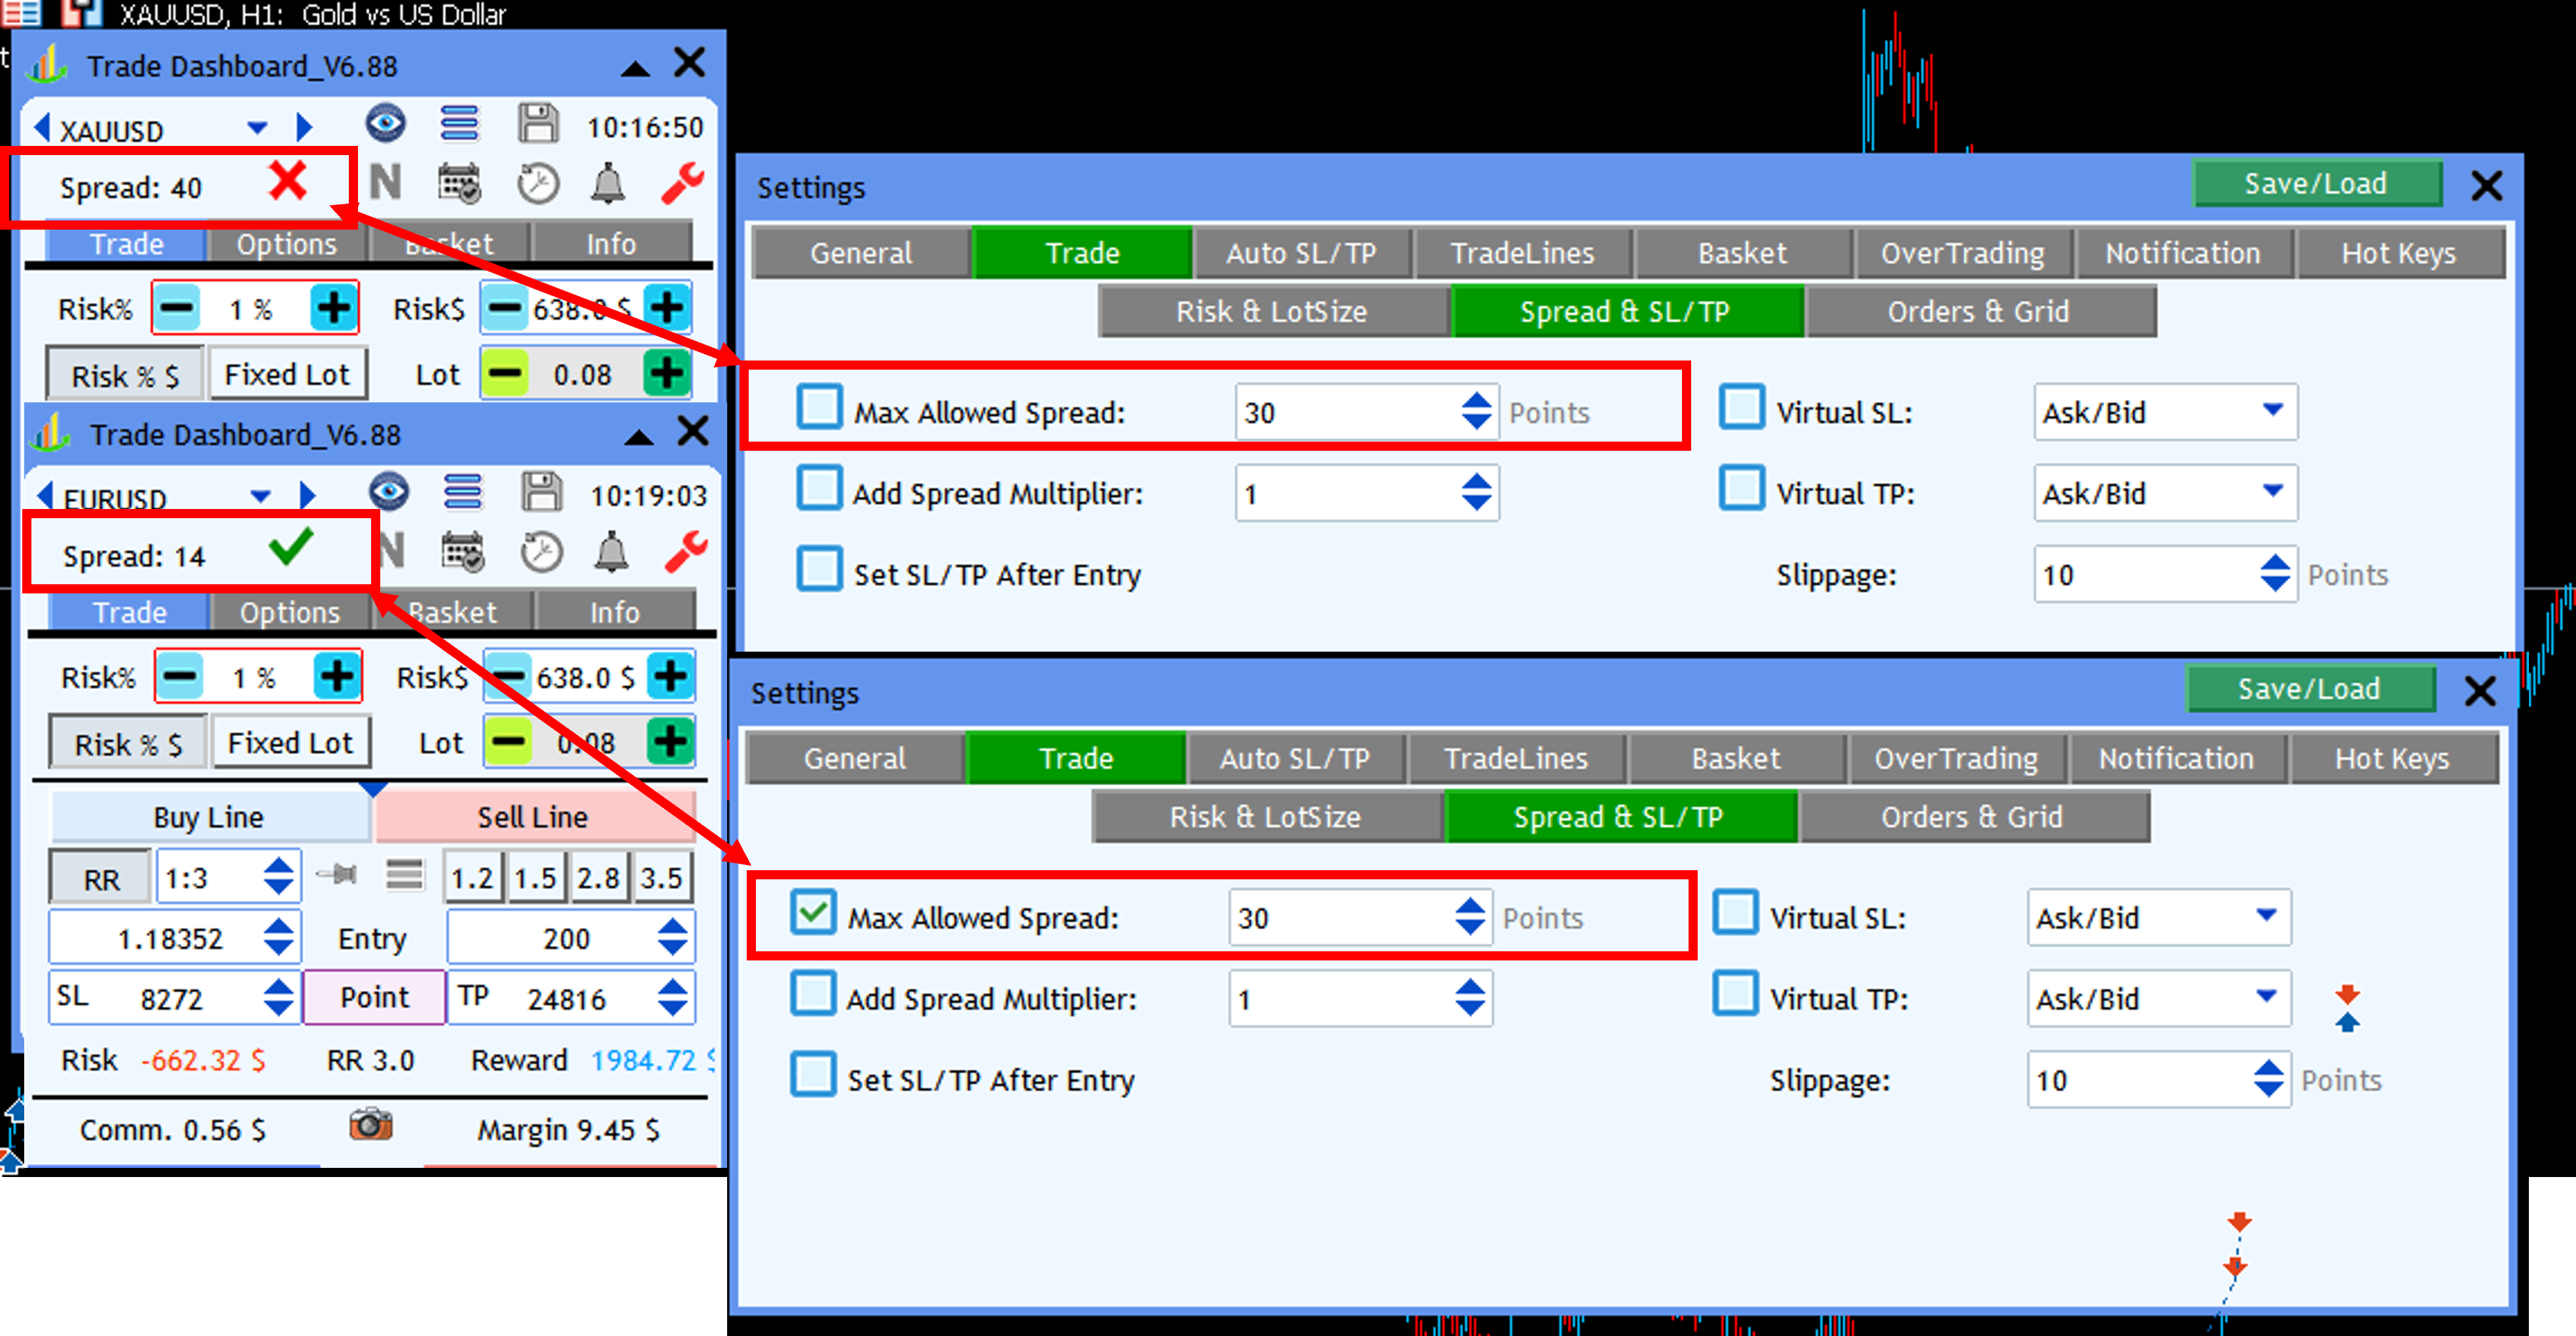Open Virtual SL Ask/Bid dropdown in upper panel
The height and width of the screenshot is (1336, 2576).
[x=2272, y=410]
